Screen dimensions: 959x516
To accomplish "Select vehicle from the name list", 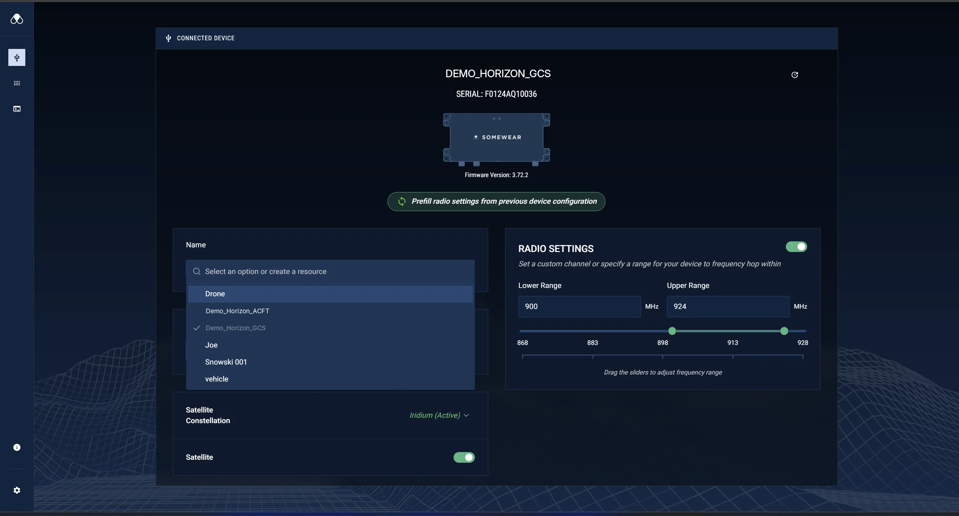I will click(330, 379).
